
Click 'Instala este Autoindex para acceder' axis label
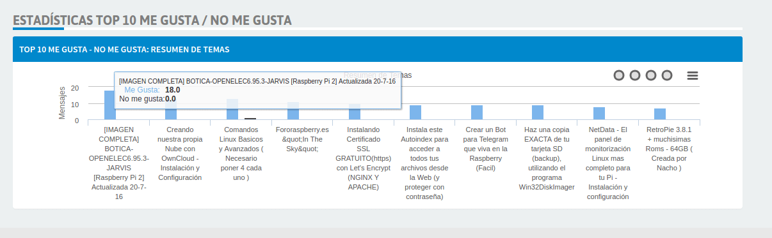(424, 163)
